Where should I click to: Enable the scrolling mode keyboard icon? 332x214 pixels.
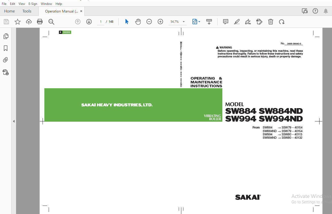[x=209, y=22]
